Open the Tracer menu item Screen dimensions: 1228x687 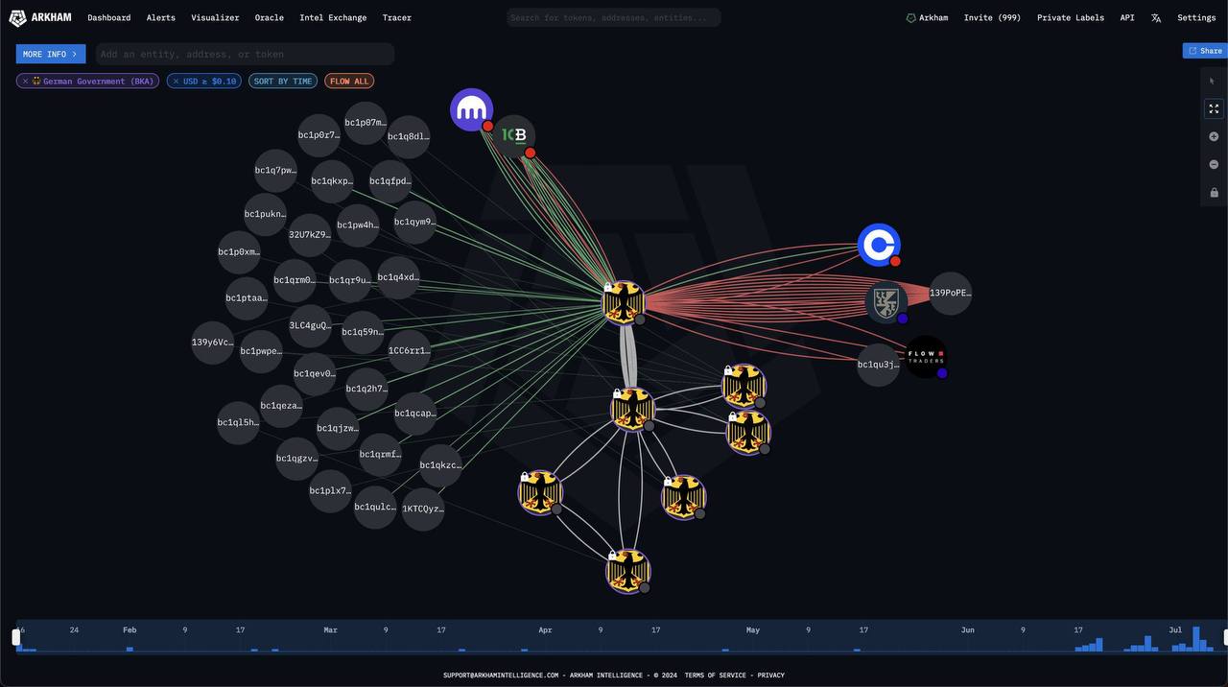click(397, 17)
